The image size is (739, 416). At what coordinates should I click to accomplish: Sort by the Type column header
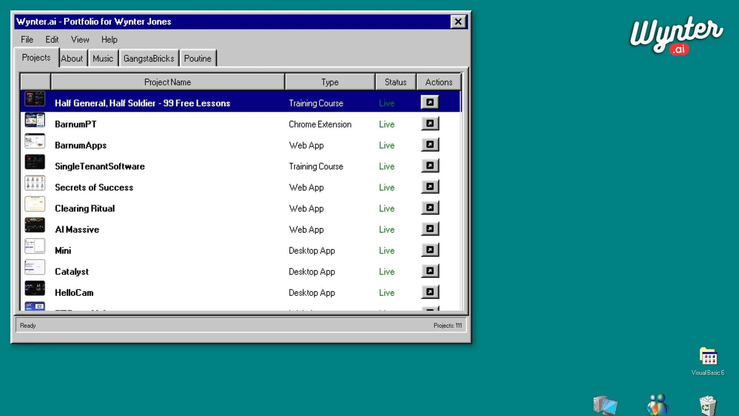click(330, 82)
